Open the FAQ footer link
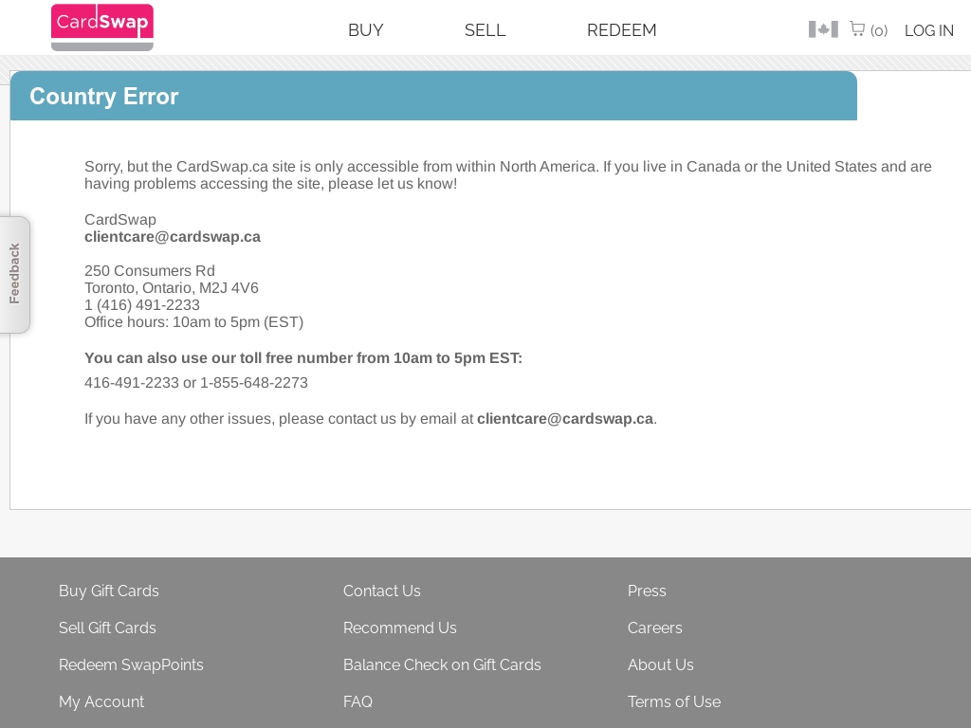The image size is (971, 728). pos(357,702)
